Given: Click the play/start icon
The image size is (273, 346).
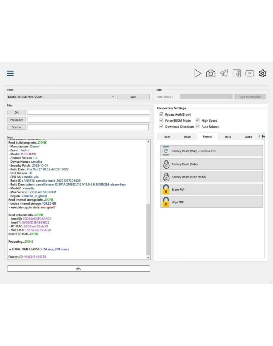Looking at the screenshot, I should coord(198,73).
